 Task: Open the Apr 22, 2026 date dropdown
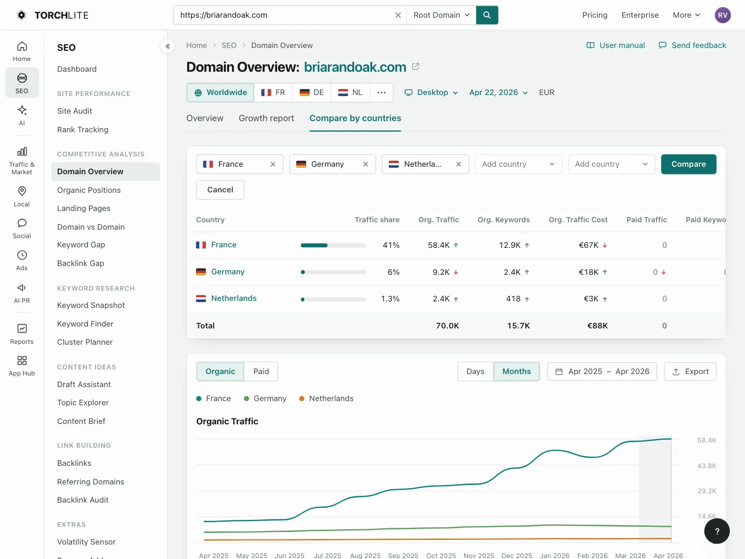pos(498,92)
